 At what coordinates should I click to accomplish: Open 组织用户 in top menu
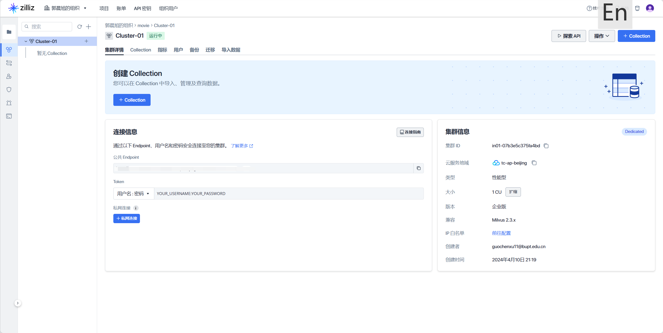168,8
